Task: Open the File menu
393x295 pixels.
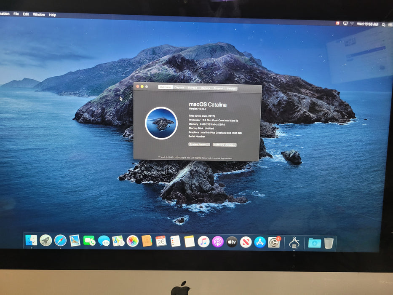Action: pyautogui.click(x=16, y=14)
